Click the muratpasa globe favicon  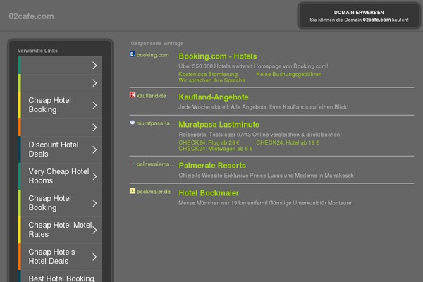pos(133,123)
